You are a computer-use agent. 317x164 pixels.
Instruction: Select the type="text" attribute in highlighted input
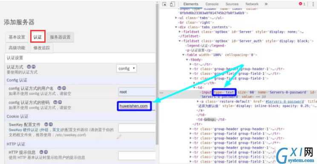(224, 92)
